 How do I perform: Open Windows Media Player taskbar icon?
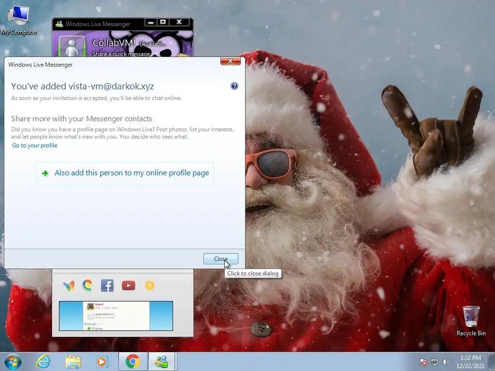pyautogui.click(x=102, y=362)
